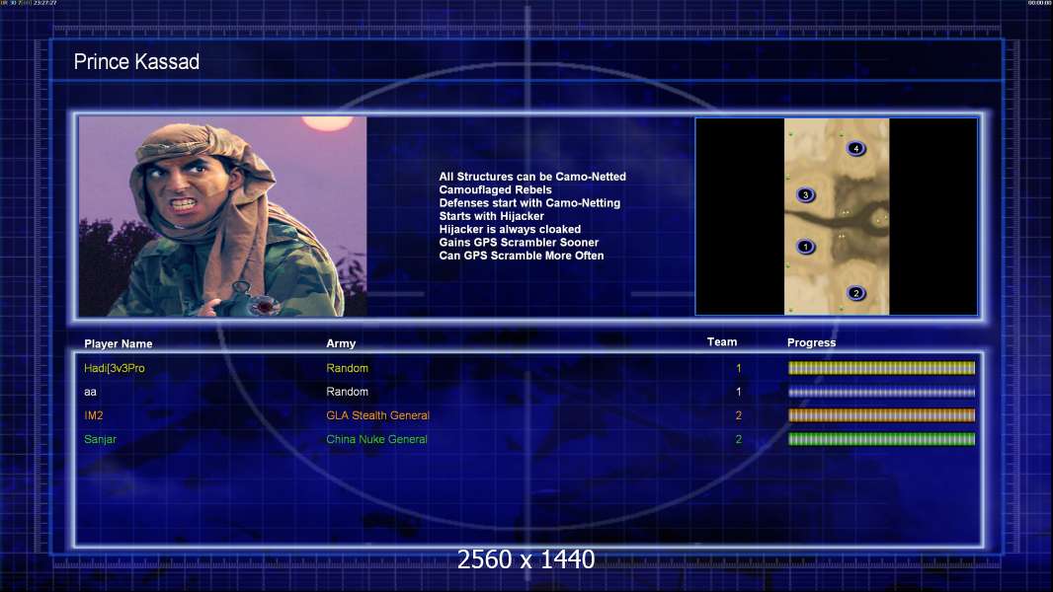
Task: Click team number for Hadi[3v3Pro row
Action: (739, 368)
